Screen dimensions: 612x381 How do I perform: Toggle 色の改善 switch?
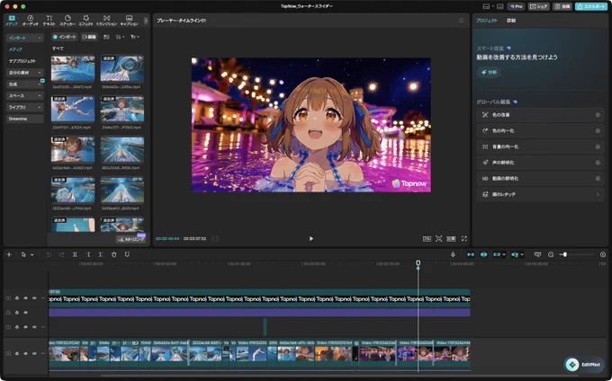tap(598, 115)
